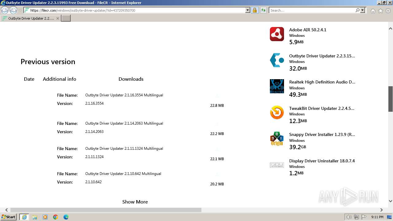Click the search magnifier icon
The image size is (393, 221).
pos(357,10)
